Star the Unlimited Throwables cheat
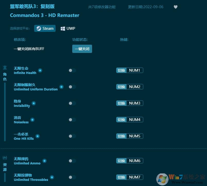 point(52,177)
